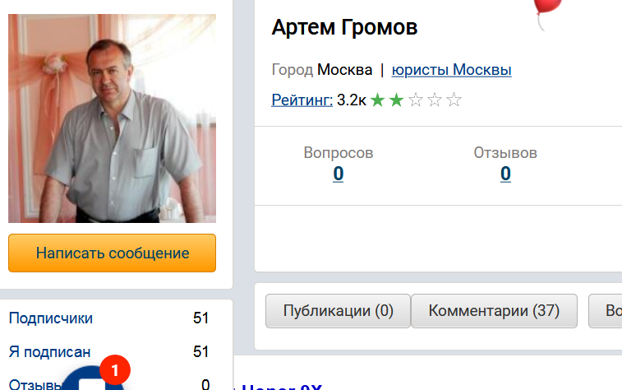Image resolution: width=622 pixels, height=390 pixels.
Task: Open the Подписчики list
Action: 51,318
